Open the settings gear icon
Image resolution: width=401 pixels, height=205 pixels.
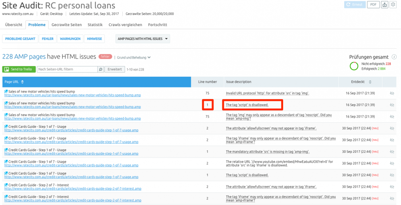tap(393, 5)
